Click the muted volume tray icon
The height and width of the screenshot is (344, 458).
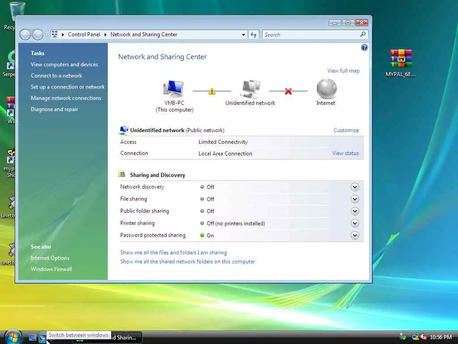[x=424, y=337]
